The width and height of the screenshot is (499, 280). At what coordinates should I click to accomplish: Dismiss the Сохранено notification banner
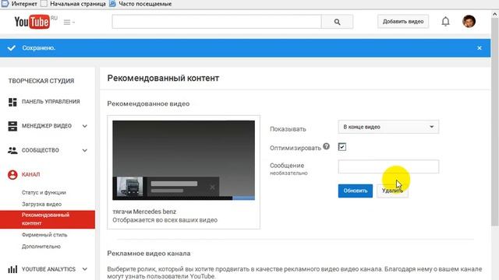(x=480, y=48)
